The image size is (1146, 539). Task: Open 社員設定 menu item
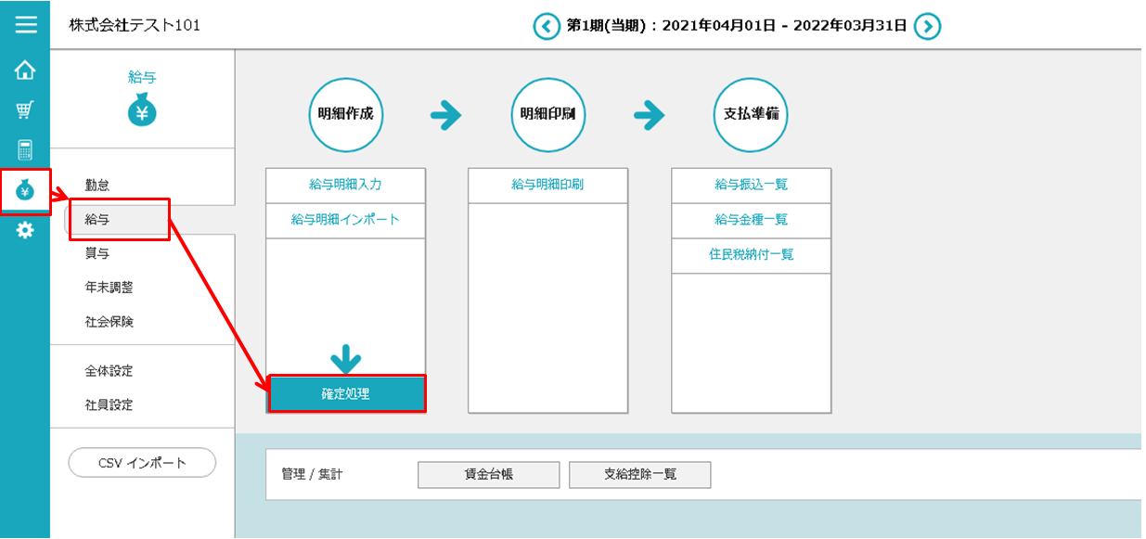point(109,404)
